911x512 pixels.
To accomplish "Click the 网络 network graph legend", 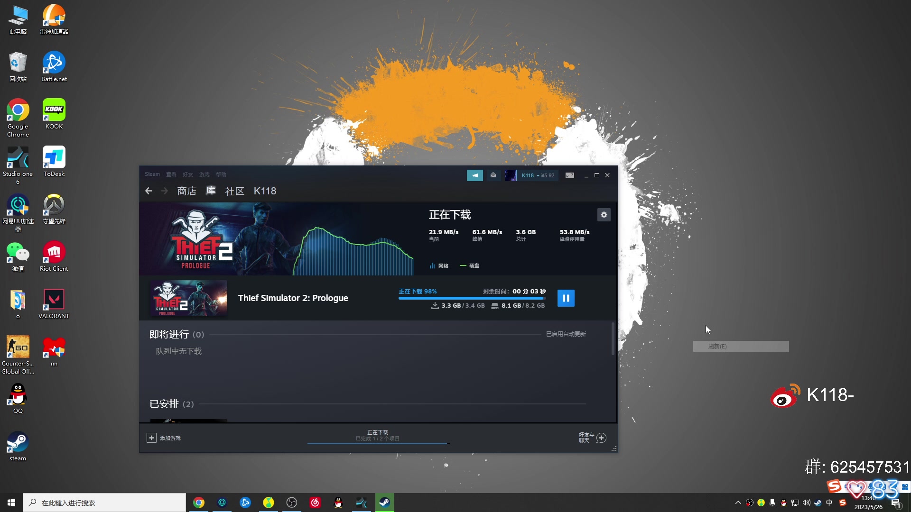I will [x=439, y=266].
